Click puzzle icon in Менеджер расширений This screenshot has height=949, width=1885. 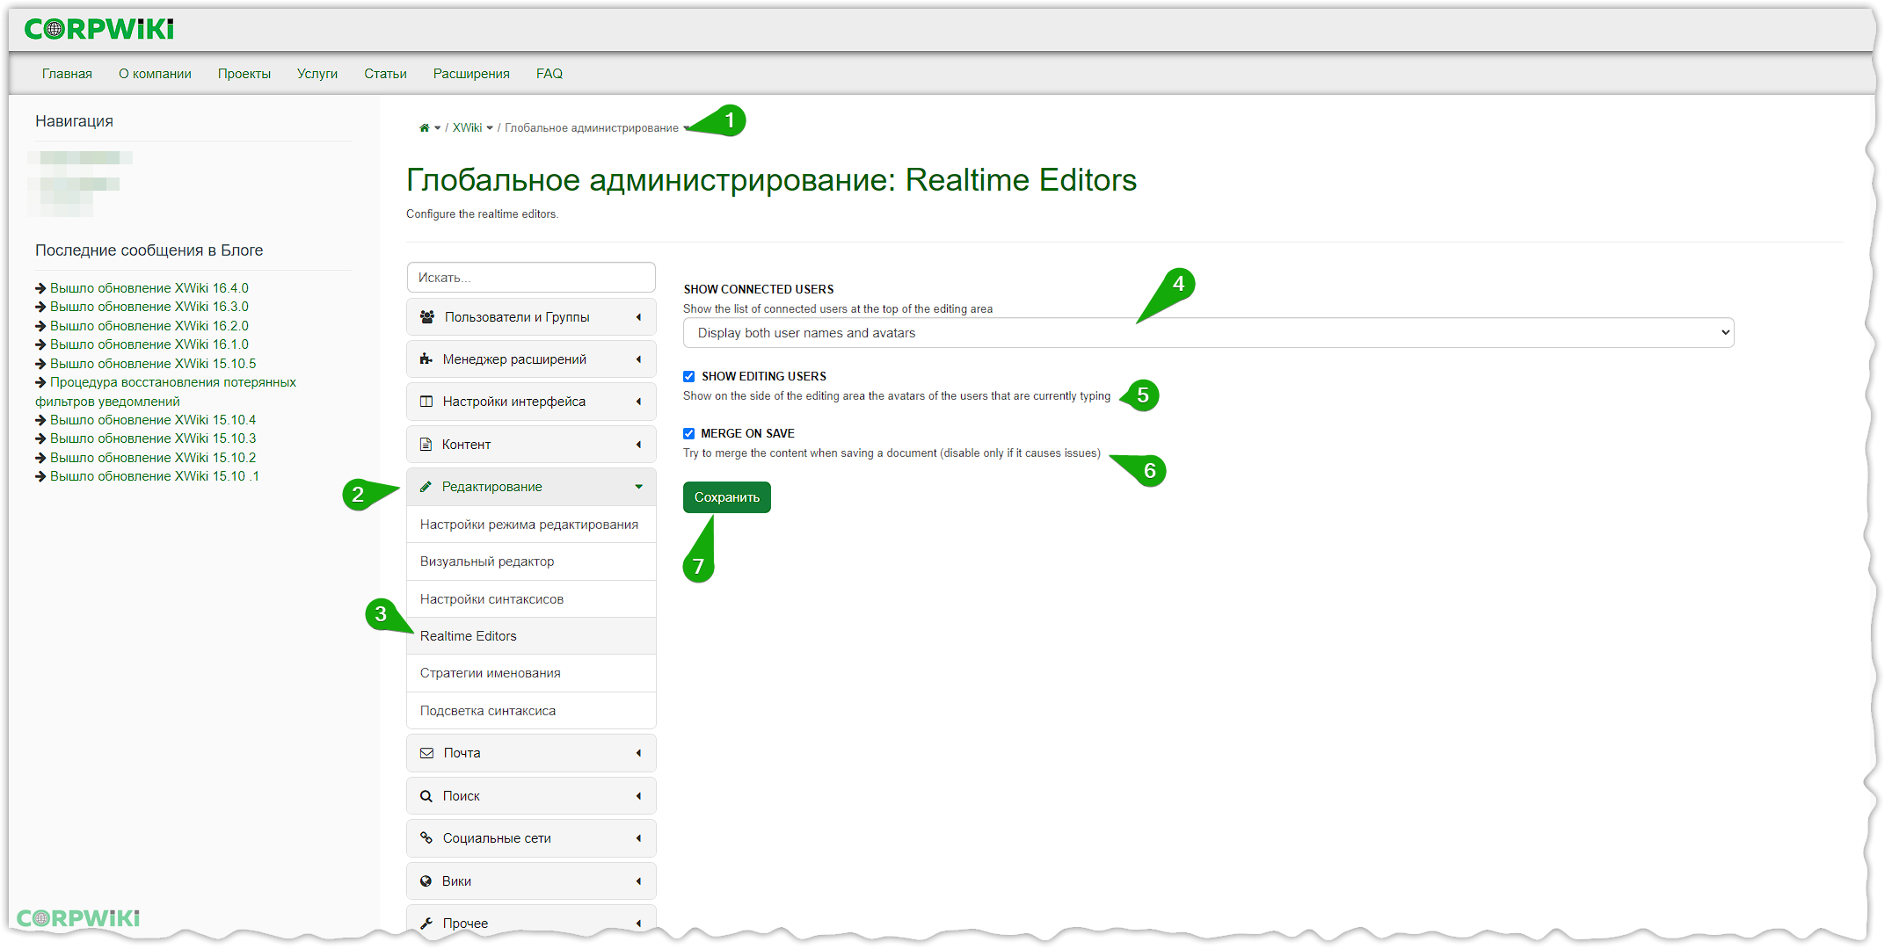(426, 359)
